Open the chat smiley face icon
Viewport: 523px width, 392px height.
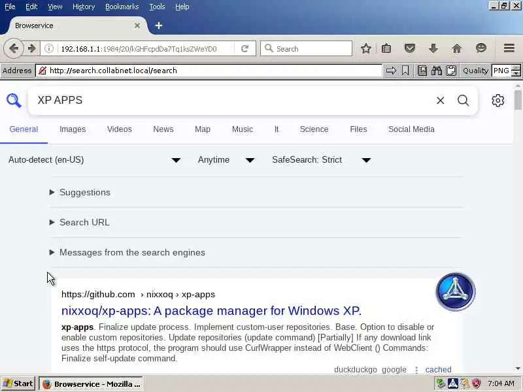(x=481, y=48)
